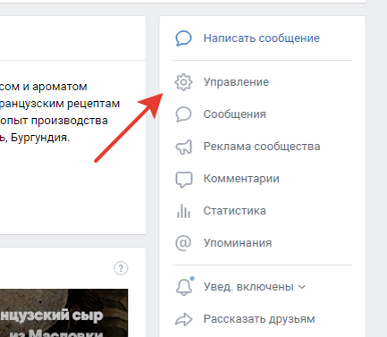Expand the chevron next to Увед. включены

302,287
